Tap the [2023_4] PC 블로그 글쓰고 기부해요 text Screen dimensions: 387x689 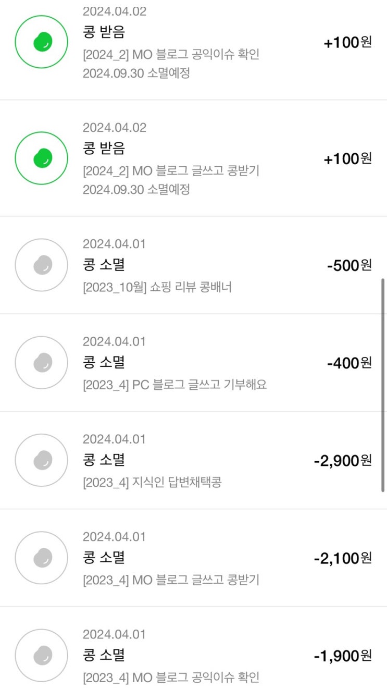click(174, 385)
